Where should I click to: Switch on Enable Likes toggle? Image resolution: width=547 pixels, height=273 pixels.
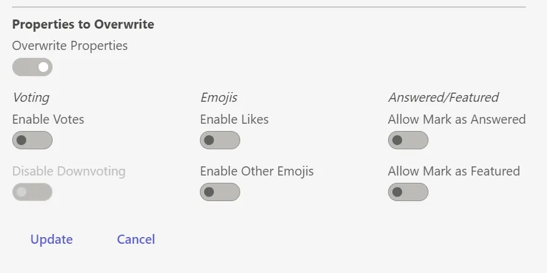click(220, 140)
